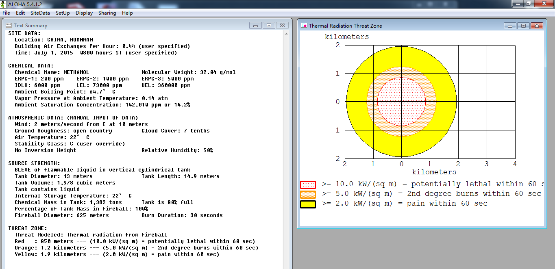Click the 'Relative Humidity: 50%' text
The image size is (555, 269).
click(x=177, y=150)
